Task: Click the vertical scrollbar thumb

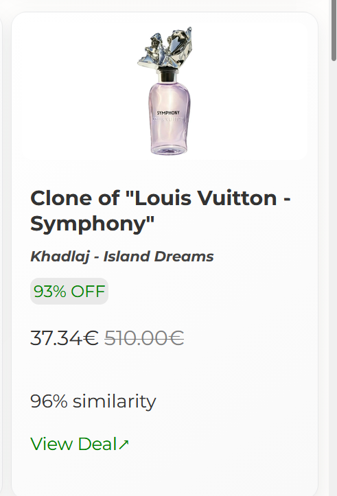Action: pyautogui.click(x=334, y=30)
